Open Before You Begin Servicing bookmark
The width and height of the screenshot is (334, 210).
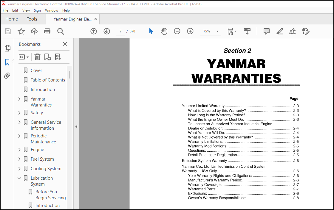point(50,195)
